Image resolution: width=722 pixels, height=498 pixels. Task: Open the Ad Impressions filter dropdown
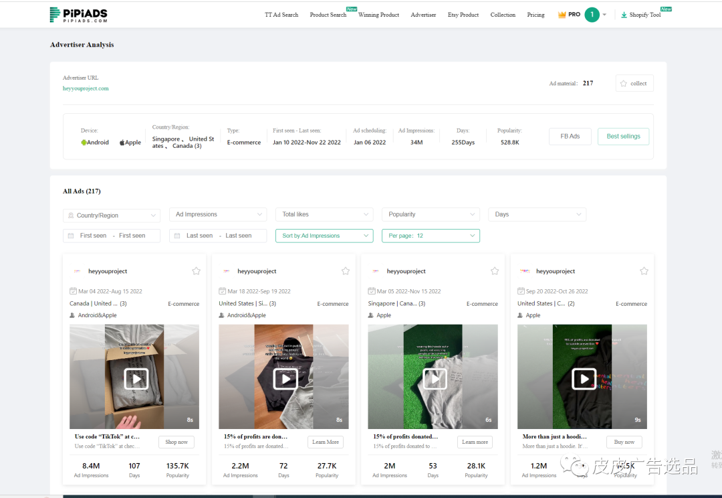pos(218,214)
